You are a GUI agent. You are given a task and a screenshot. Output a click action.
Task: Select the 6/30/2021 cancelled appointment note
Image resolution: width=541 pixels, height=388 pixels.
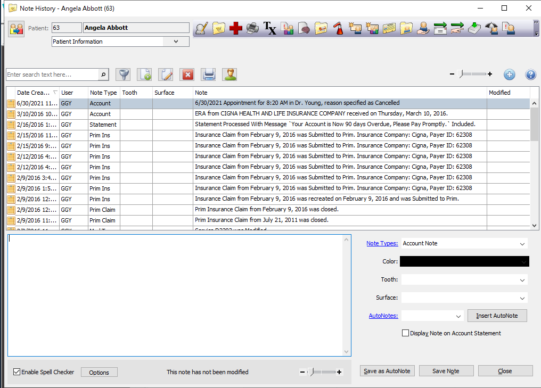[268, 103]
